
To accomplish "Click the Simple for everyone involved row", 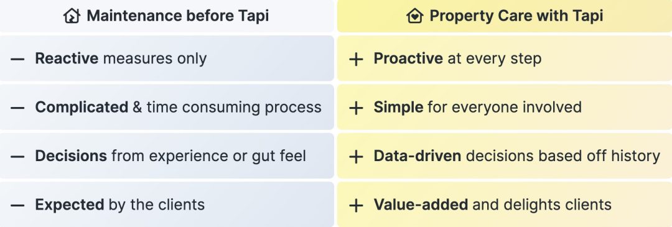I will 505,107.
